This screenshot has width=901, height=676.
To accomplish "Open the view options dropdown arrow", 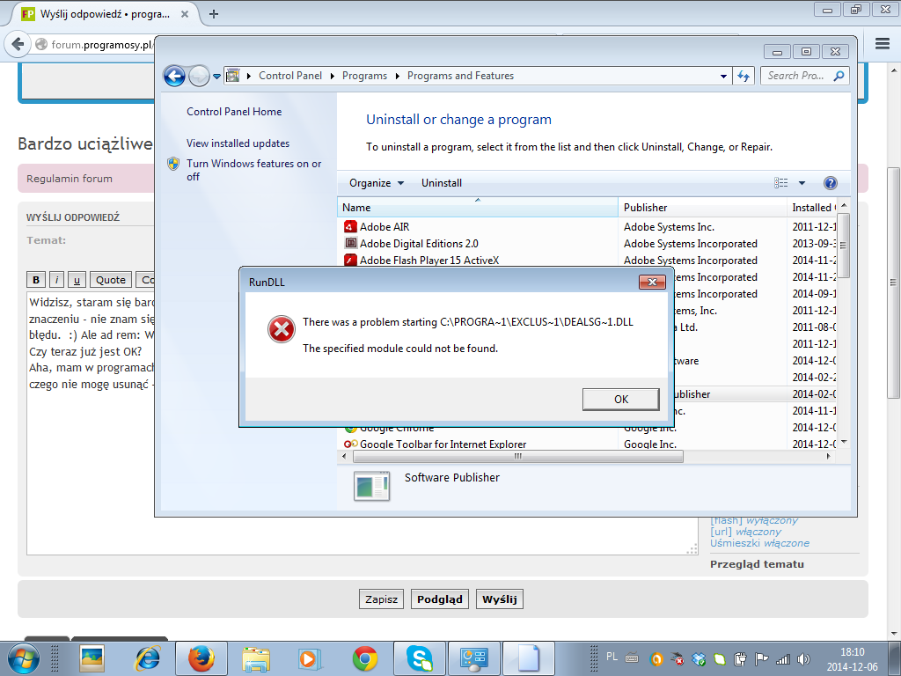I will click(x=802, y=183).
